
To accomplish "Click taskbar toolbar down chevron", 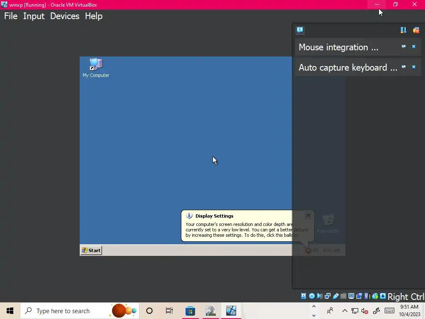I will point(314,316).
